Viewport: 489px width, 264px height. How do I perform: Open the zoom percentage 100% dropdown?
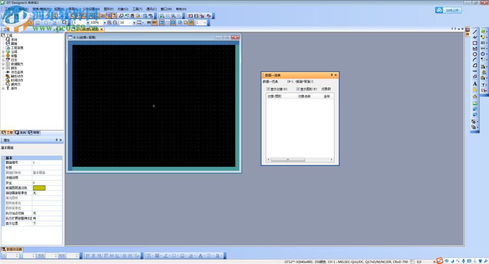coord(105,22)
